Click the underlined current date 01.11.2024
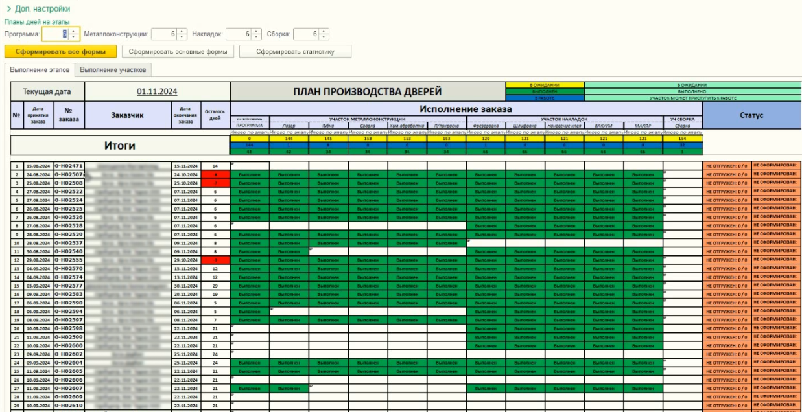The image size is (802, 412). pyautogui.click(x=157, y=92)
